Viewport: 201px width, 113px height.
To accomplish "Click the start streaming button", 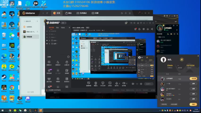I will click(x=148, y=84).
